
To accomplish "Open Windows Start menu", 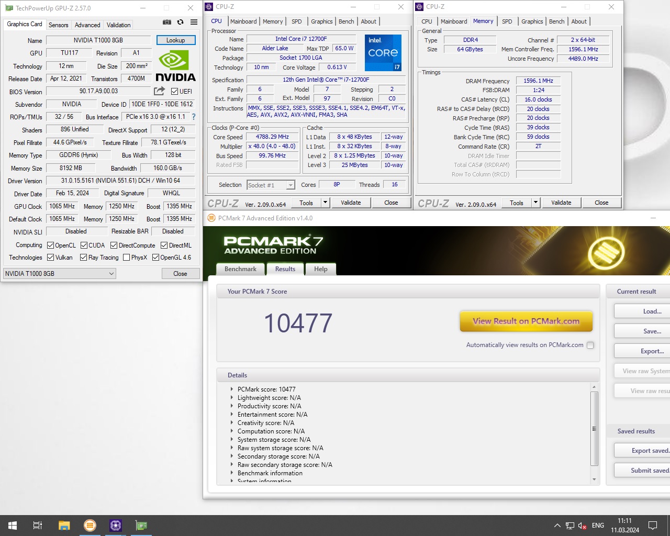I will click(13, 526).
